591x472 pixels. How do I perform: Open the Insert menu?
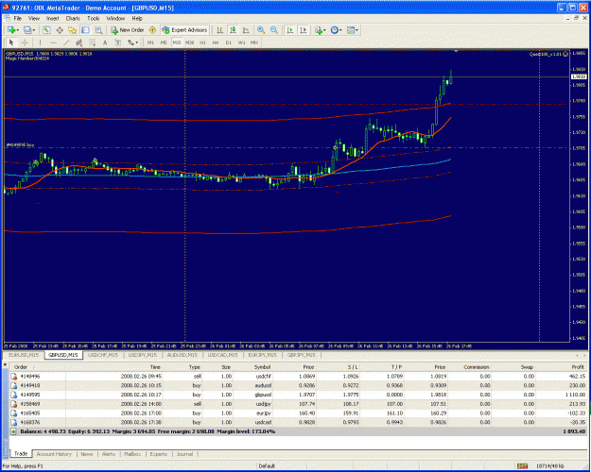click(52, 18)
